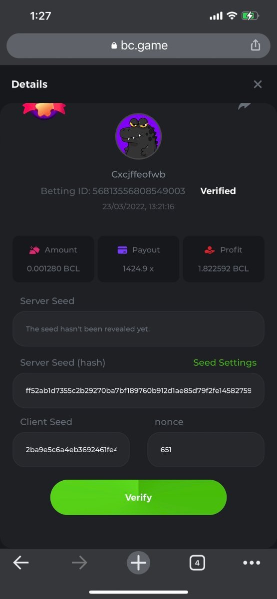This screenshot has width=277, height=599.
Task: Tap the Profit card icon
Action: click(x=210, y=250)
